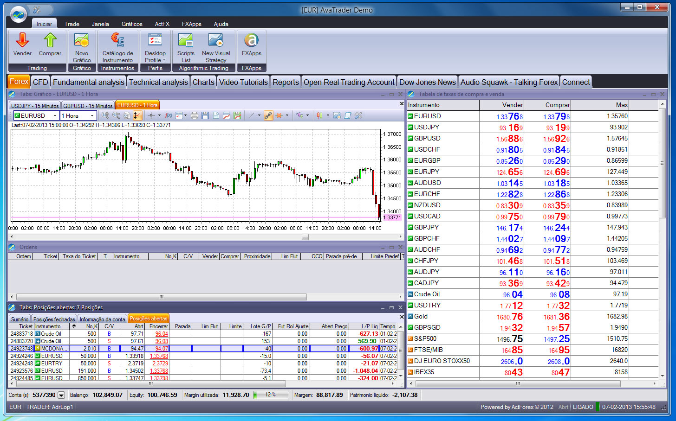Expand the chart template dropdown arrow
676x421 pixels.
(185, 115)
